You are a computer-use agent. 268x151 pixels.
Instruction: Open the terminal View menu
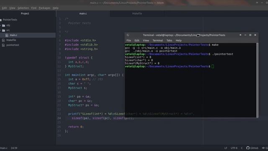146,41
